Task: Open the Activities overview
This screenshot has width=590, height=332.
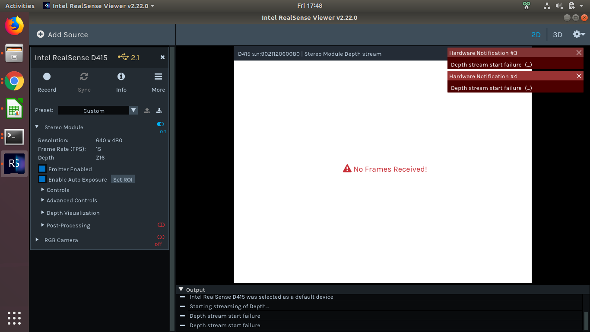Action: (20, 6)
